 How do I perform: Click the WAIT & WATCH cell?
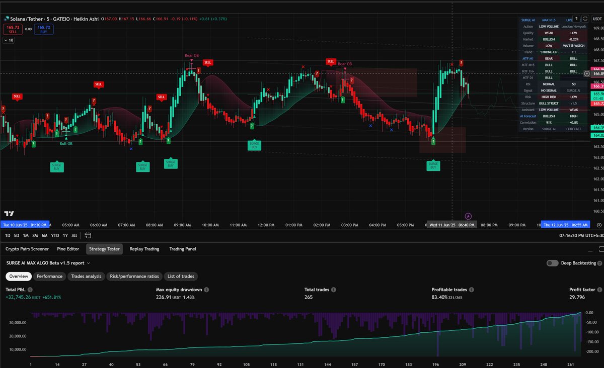tap(574, 45)
